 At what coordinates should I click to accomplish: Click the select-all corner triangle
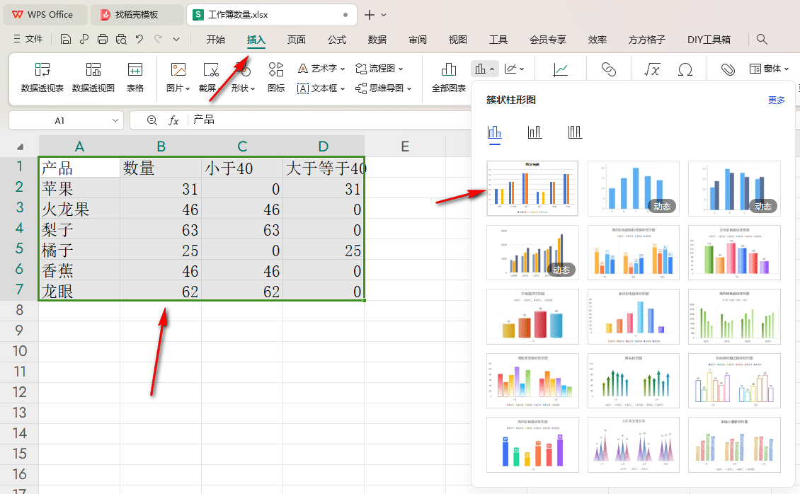pyautogui.click(x=20, y=147)
